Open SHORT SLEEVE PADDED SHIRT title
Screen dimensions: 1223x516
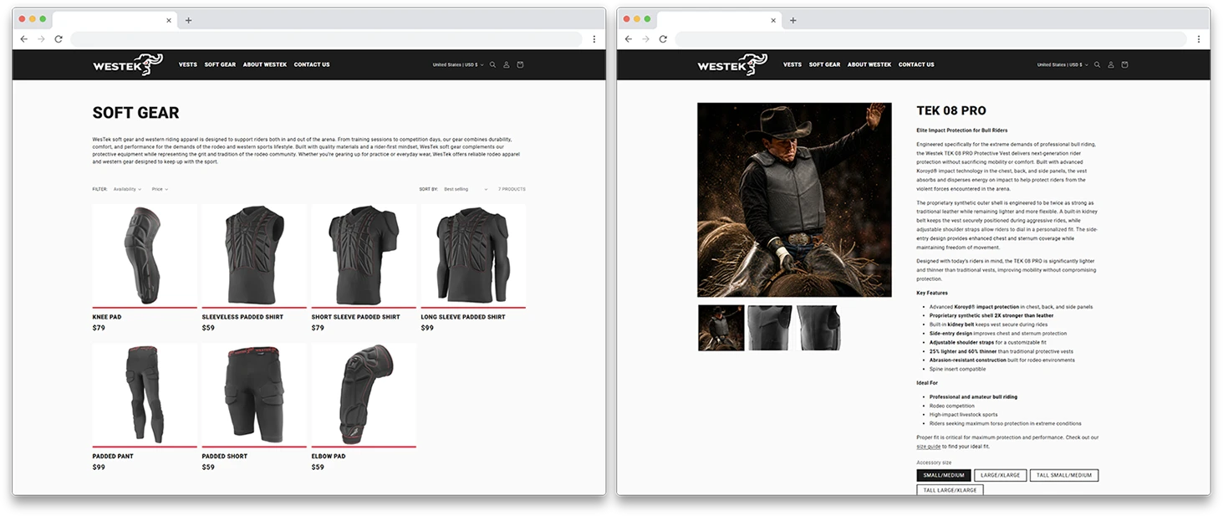coord(354,317)
